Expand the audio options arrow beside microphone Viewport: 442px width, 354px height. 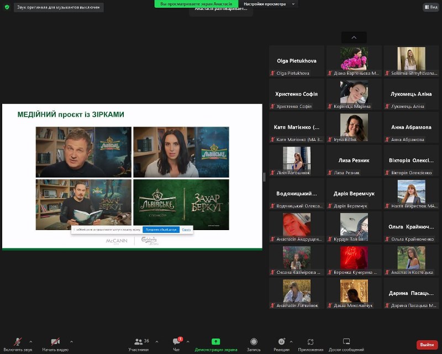pos(30,341)
